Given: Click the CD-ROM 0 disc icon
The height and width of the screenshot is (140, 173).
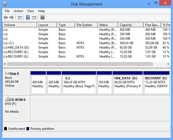Looking at the screenshot, I should (x=7, y=99).
